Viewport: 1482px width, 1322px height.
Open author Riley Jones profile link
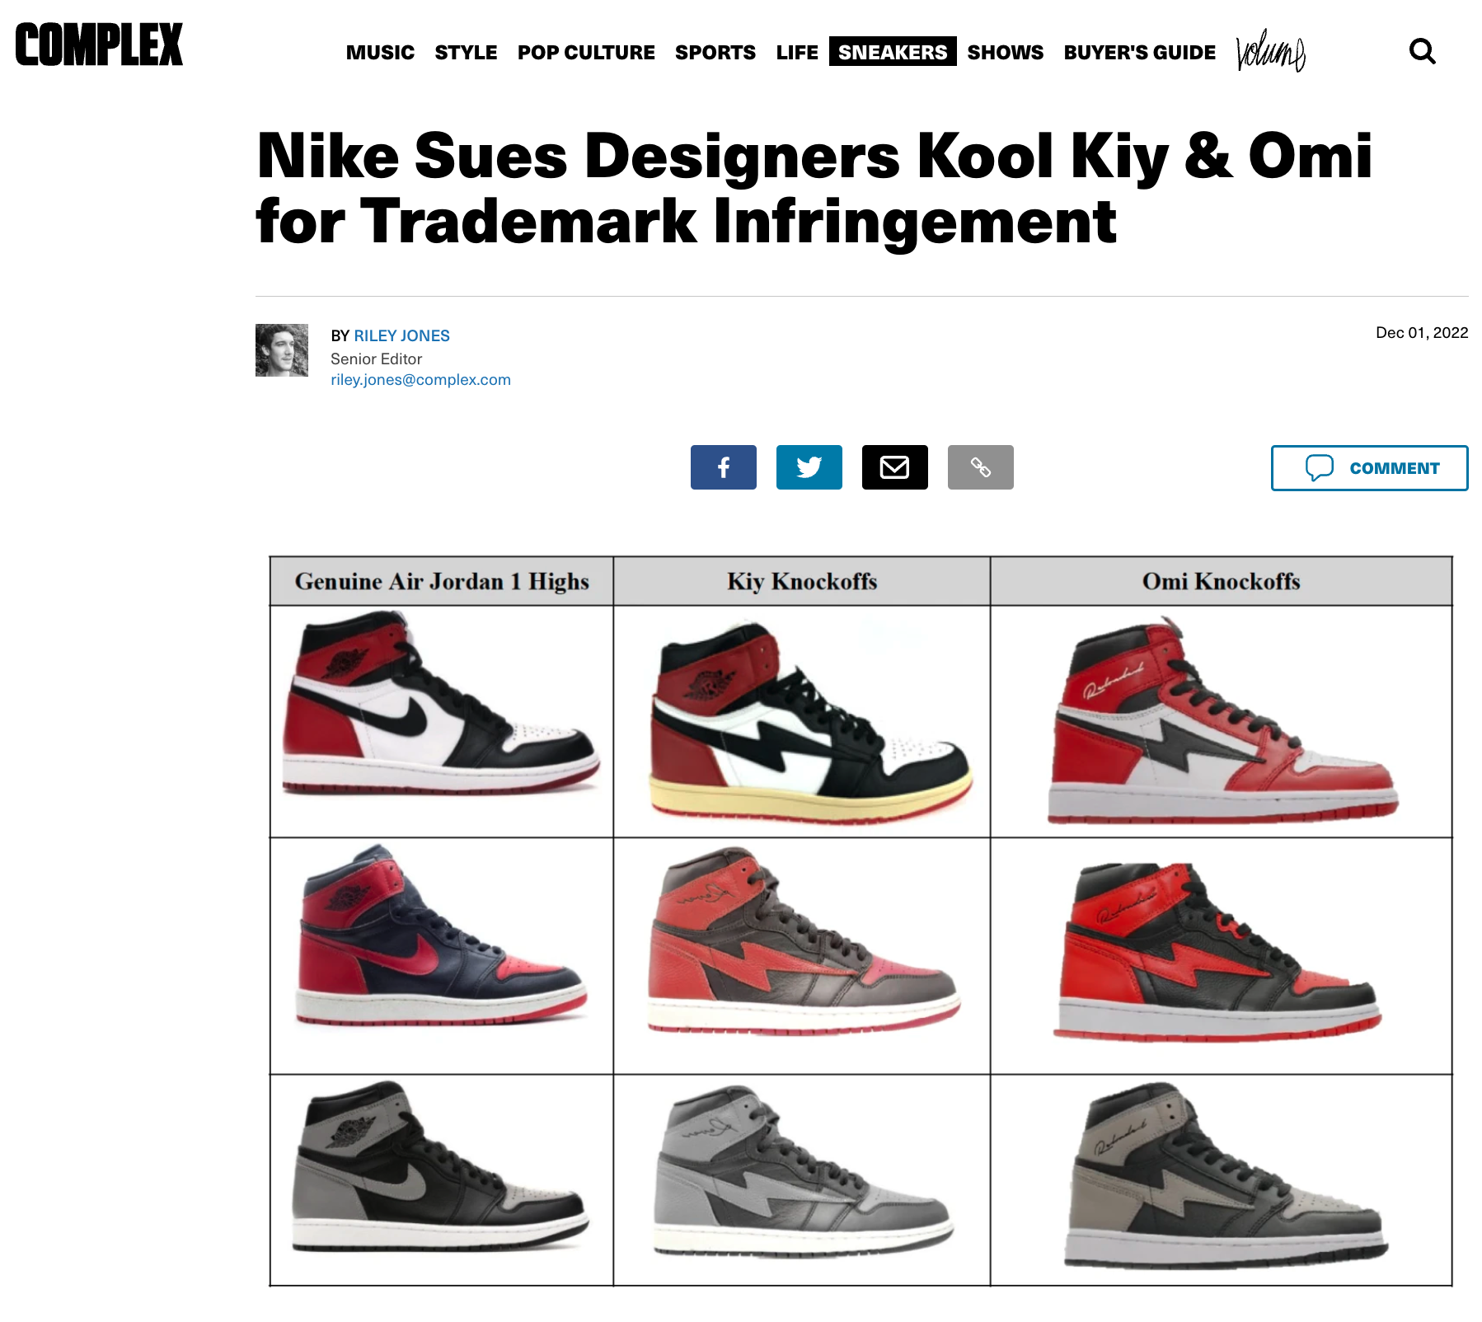point(401,335)
